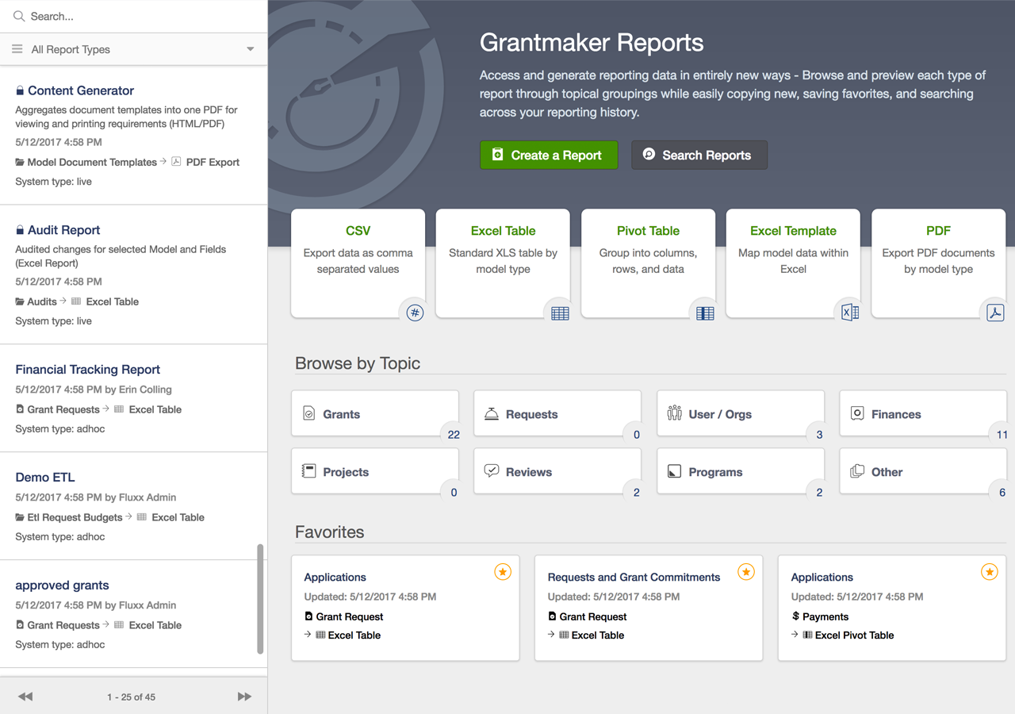
Task: Click the search magnifier icon
Action: point(19,16)
